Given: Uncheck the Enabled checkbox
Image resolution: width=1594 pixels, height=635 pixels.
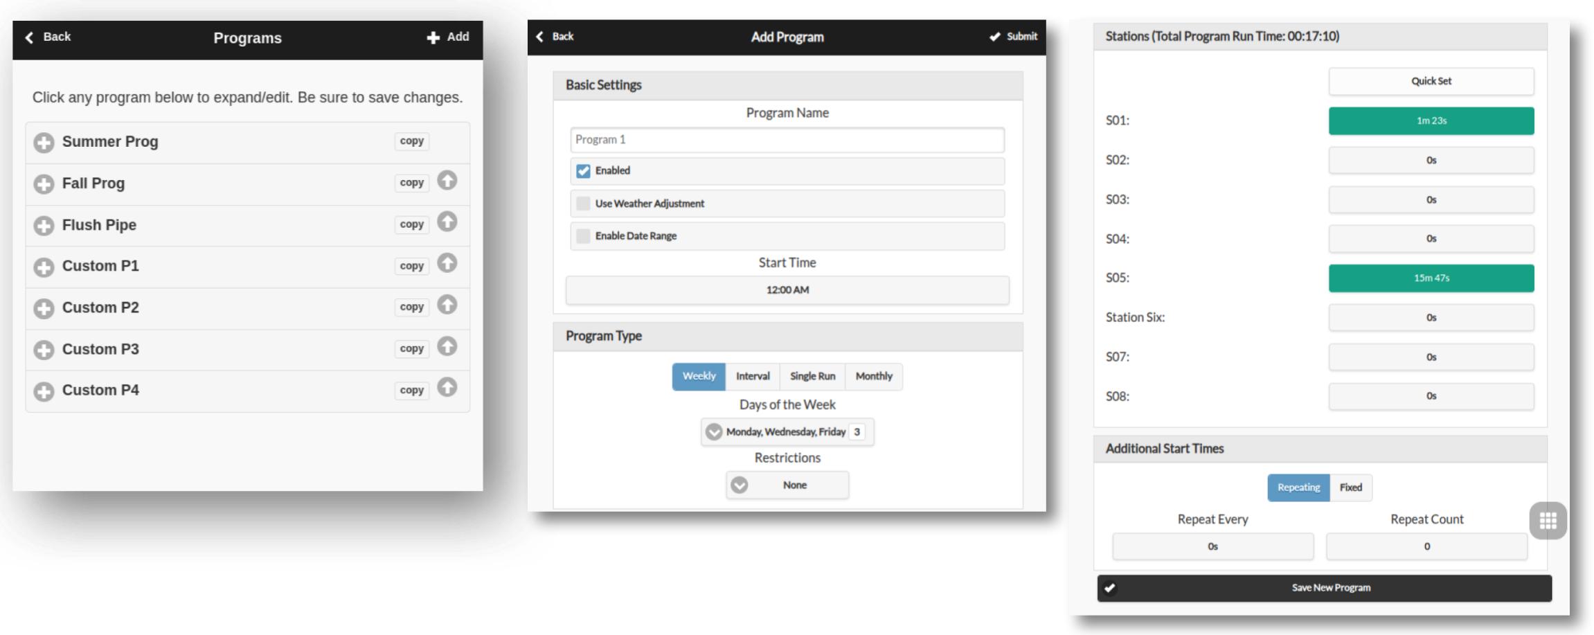Looking at the screenshot, I should 584,171.
